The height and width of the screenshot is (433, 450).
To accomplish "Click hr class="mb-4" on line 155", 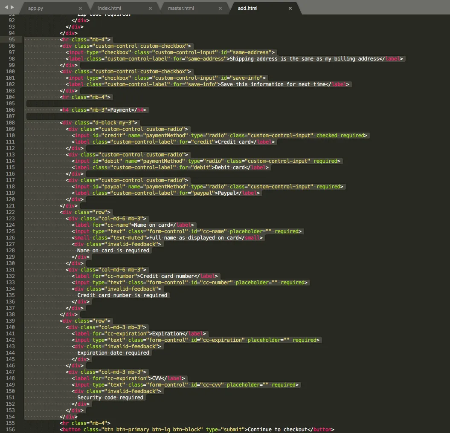I will point(85,423).
